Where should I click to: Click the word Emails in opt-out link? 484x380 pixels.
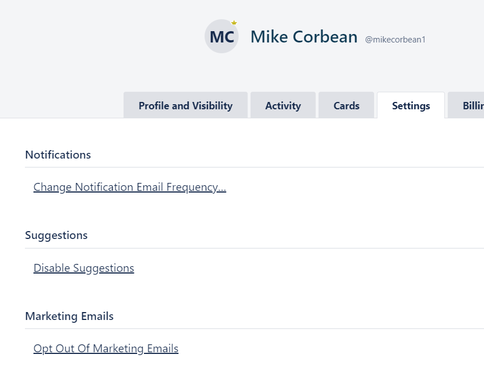coord(163,348)
